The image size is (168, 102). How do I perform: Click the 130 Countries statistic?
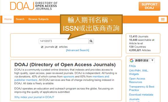(137, 47)
